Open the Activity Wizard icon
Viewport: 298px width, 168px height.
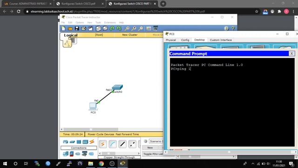tap(90, 28)
